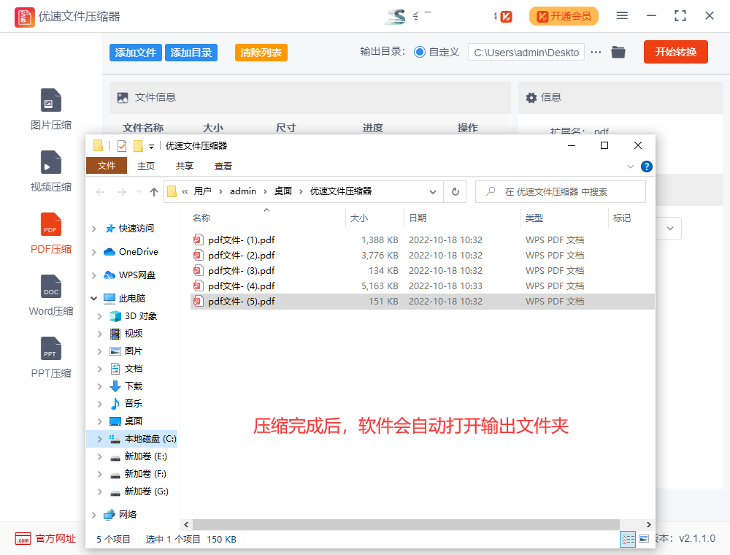Open the customize quick access toolbar dropdown
The image size is (730, 555).
click(151, 146)
